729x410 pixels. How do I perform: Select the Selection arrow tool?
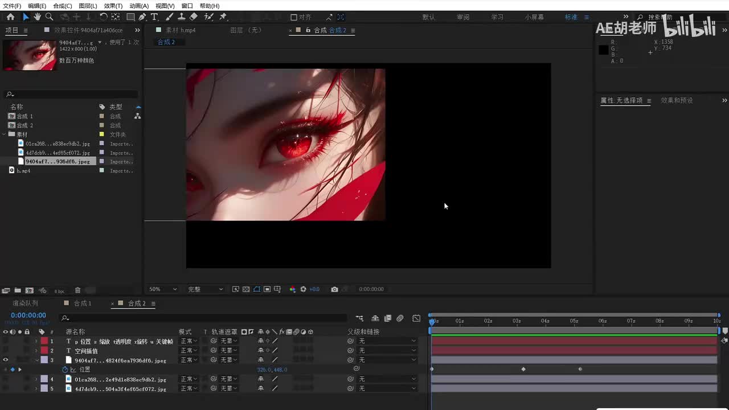coord(26,17)
